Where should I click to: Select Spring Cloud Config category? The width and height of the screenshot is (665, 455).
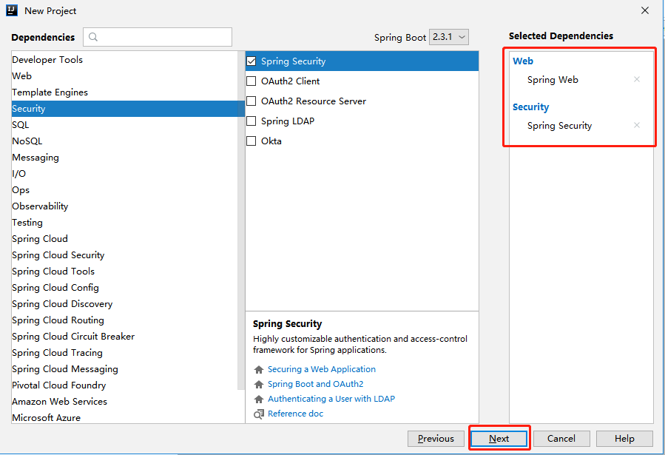coord(124,288)
